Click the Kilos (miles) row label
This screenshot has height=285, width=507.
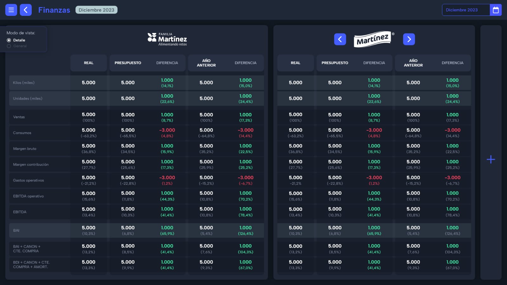[24, 83]
